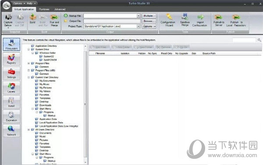Click Publish to Local Repository icon
This screenshot has width=263, height=165.
(236, 17)
